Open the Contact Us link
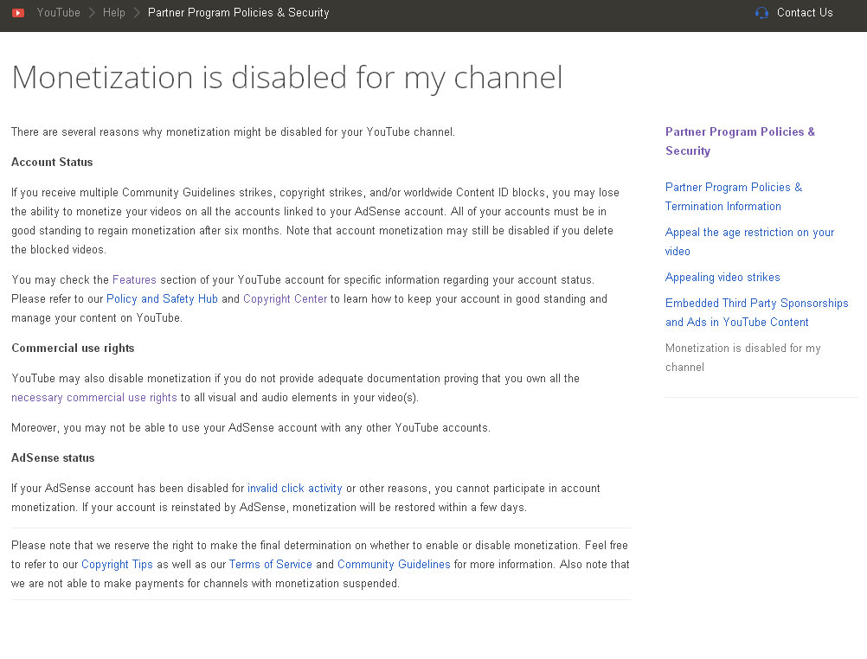 point(805,13)
